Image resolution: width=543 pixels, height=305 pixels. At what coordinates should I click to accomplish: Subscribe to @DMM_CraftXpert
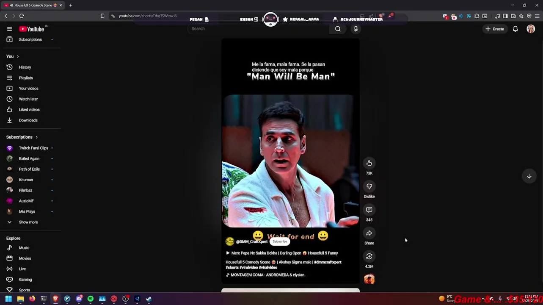(280, 241)
